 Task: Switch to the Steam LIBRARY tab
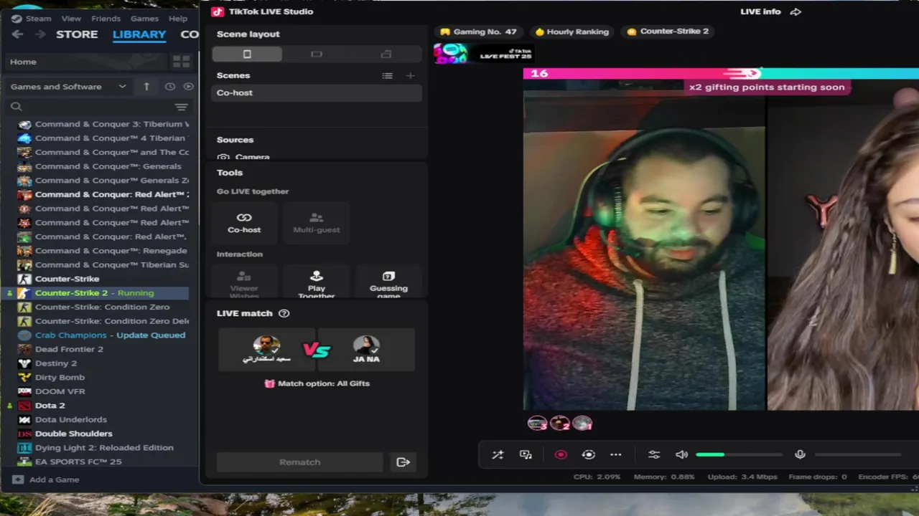point(139,34)
